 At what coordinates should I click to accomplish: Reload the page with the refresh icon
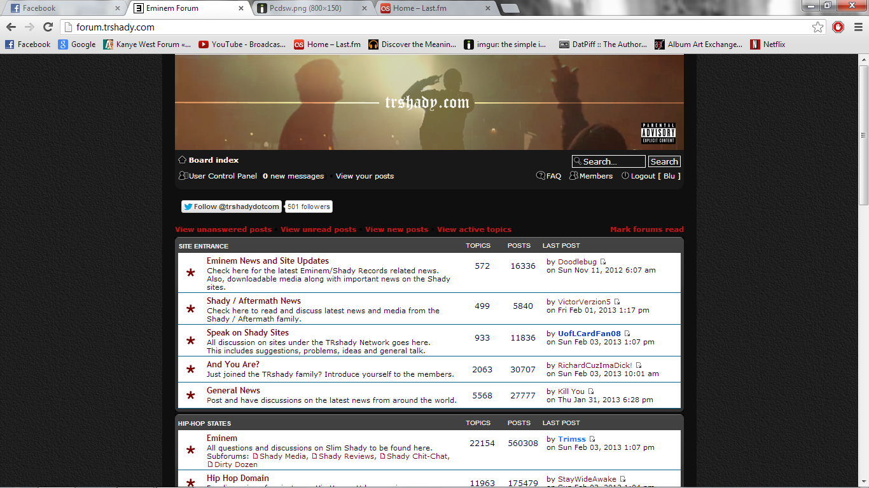(x=48, y=27)
